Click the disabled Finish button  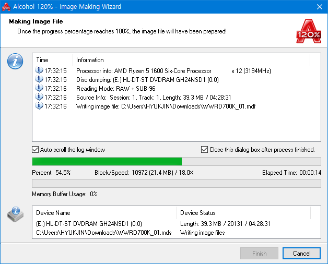click(259, 254)
